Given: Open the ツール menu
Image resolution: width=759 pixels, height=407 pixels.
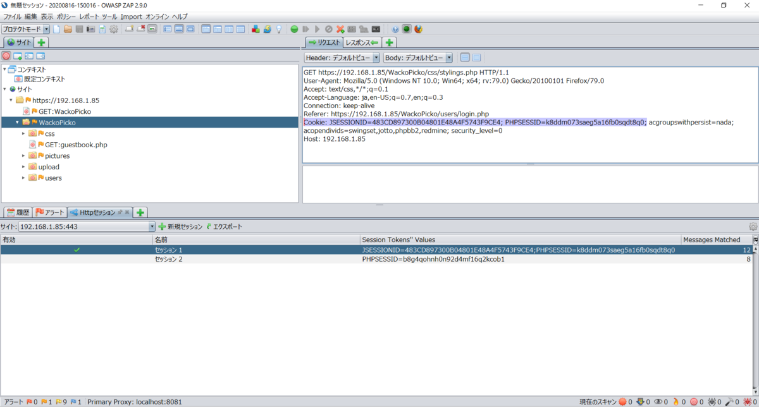Looking at the screenshot, I should 109,16.
